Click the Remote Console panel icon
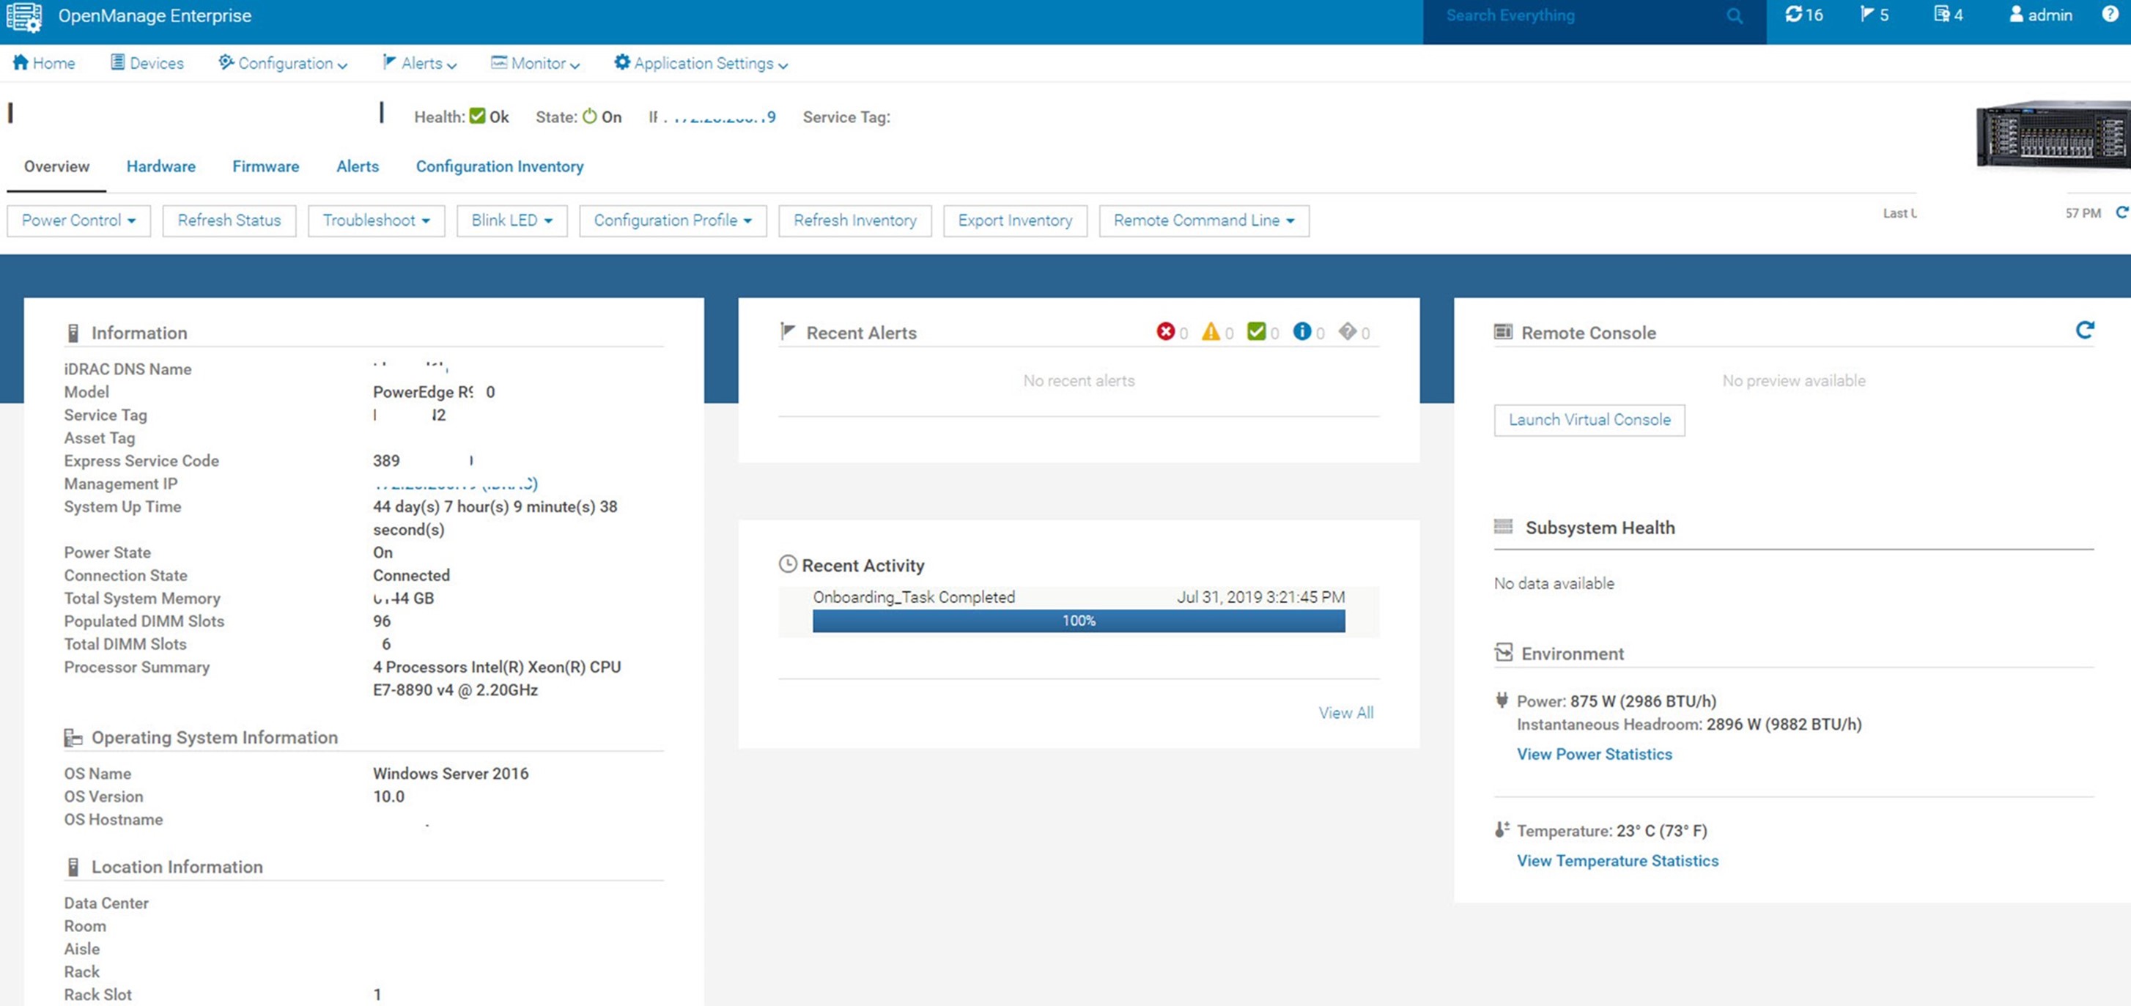The height and width of the screenshot is (1006, 2131). [1503, 332]
